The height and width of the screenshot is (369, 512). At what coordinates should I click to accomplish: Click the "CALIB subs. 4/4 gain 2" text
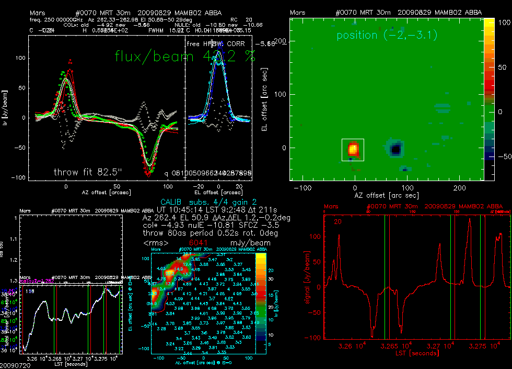(x=208, y=201)
